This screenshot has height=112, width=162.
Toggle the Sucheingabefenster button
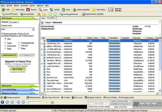tap(69, 14)
